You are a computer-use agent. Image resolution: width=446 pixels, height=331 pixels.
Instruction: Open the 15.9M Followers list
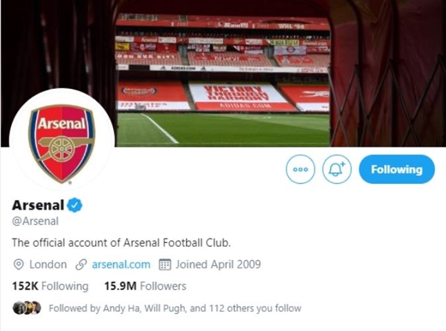(x=145, y=285)
